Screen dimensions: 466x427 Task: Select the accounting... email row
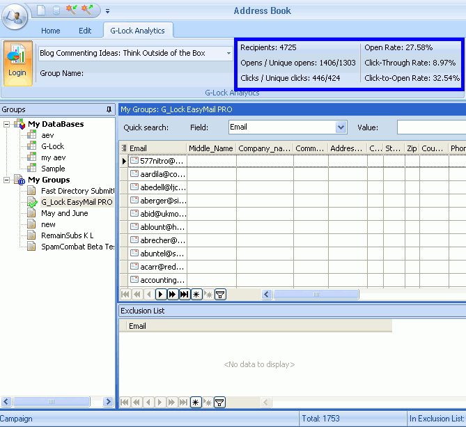[158, 280]
